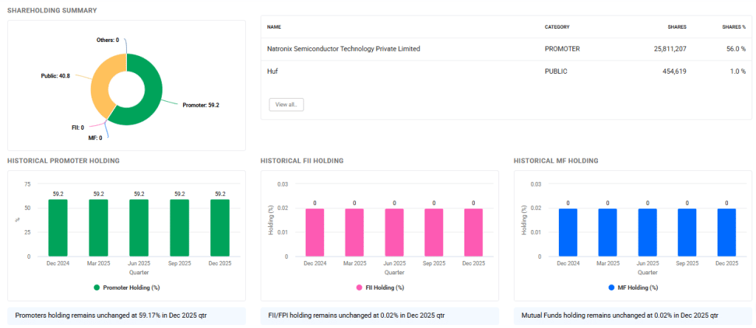
Task: Click the SHARES column header
Action: (x=677, y=27)
